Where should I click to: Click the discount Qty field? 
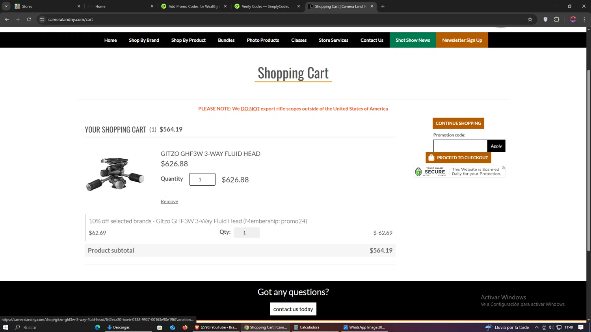click(247, 232)
